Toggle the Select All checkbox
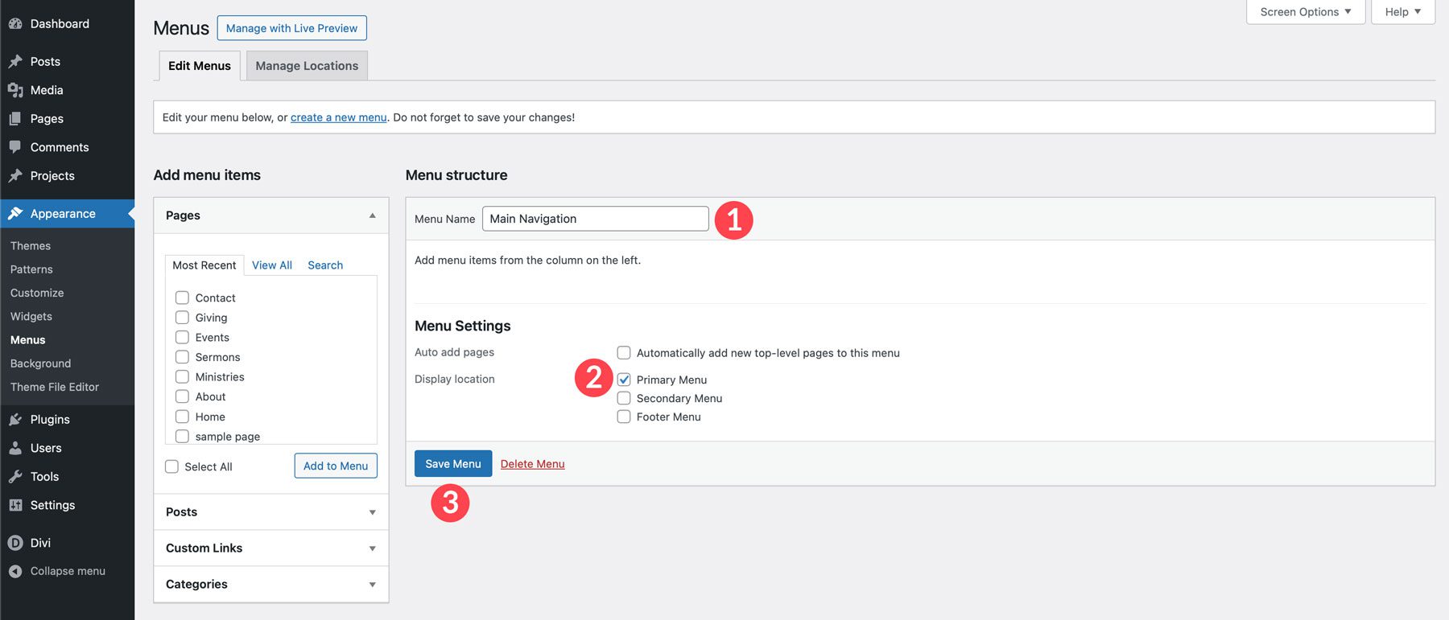 click(x=171, y=466)
